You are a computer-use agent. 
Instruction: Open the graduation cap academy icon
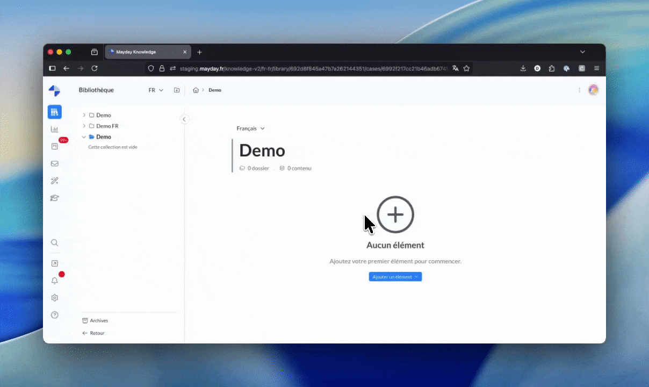(54, 198)
